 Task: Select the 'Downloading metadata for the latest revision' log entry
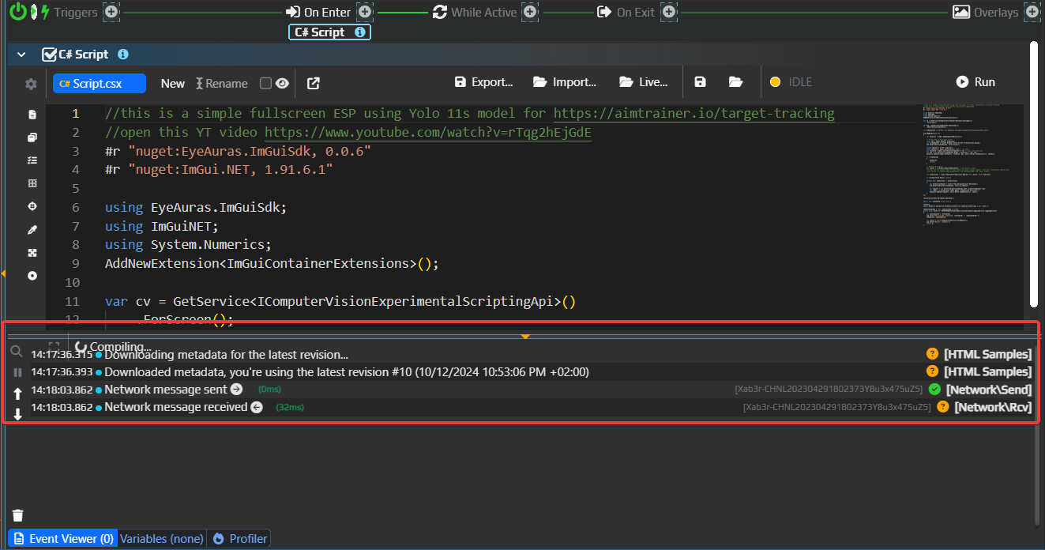pos(532,355)
